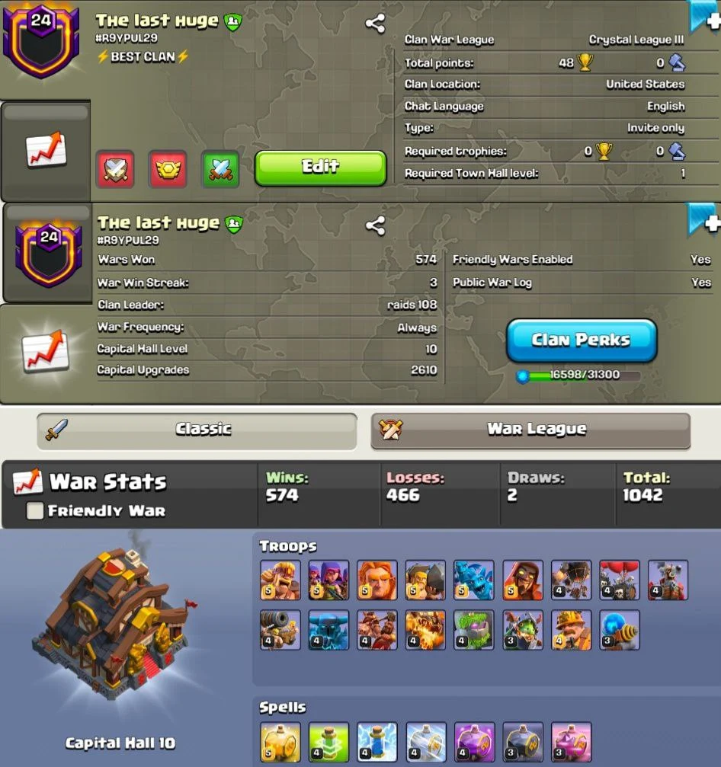Open the lower stats chart icon in the sidebar
Screen dimensions: 721x767
coord(46,350)
